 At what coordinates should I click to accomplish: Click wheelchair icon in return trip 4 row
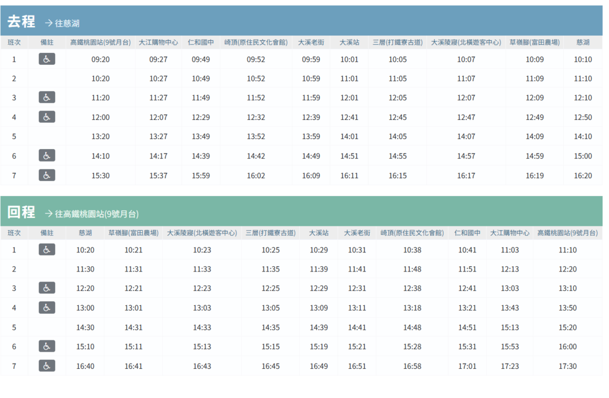pos(46,308)
